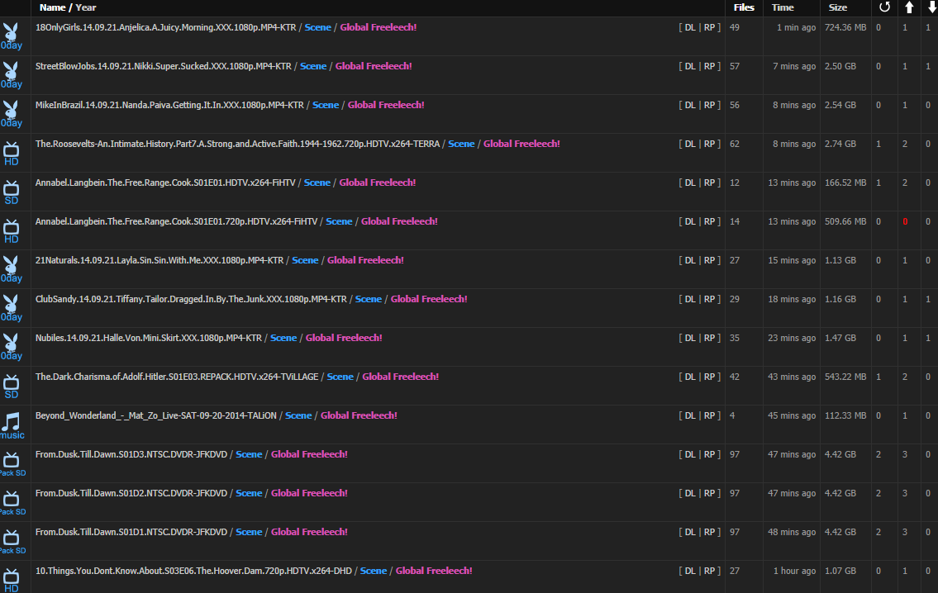
Task: Sort torrents by Year column header
Action: tap(86, 7)
